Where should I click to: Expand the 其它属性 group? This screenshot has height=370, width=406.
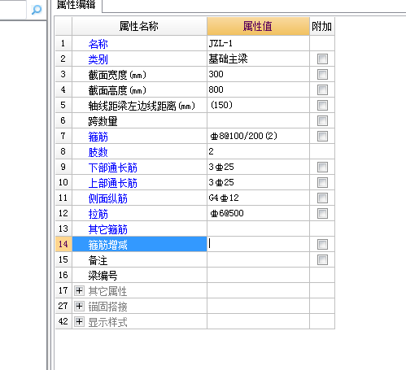[79, 291]
